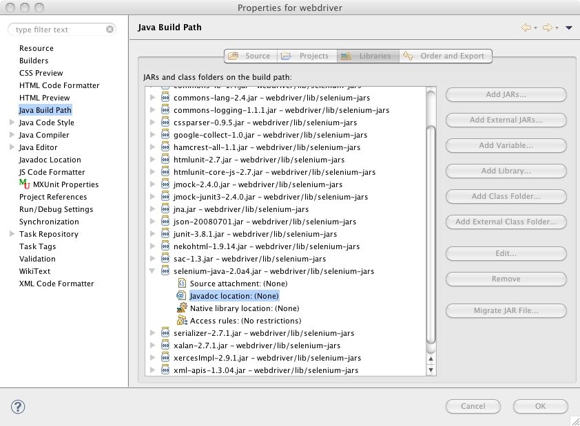Expand the xalan-2.7.1.jar entry
This screenshot has width=580, height=426.
click(x=153, y=345)
